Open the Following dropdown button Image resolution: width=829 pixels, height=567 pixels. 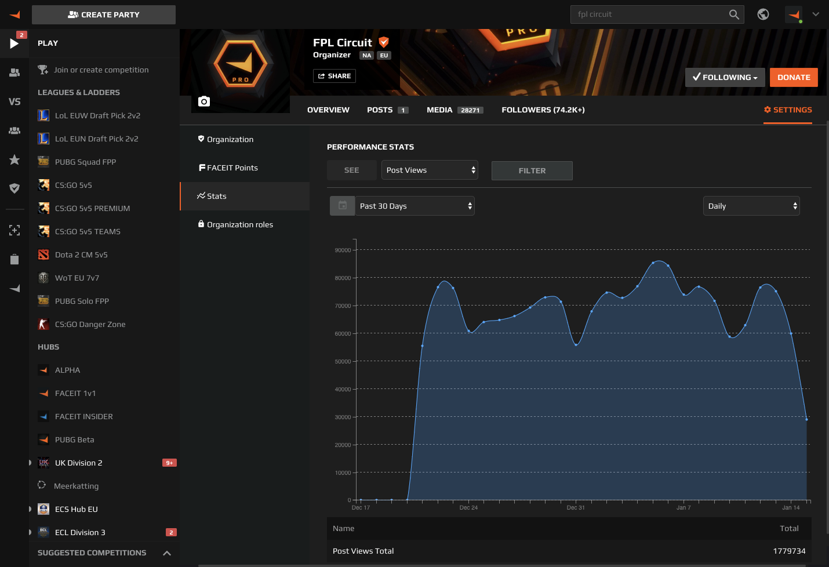point(725,77)
